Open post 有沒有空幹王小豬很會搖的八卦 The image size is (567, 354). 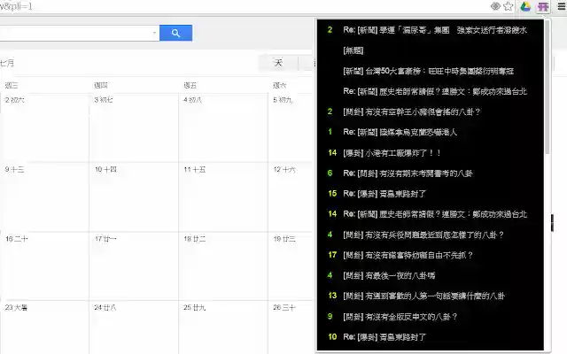[411, 112]
